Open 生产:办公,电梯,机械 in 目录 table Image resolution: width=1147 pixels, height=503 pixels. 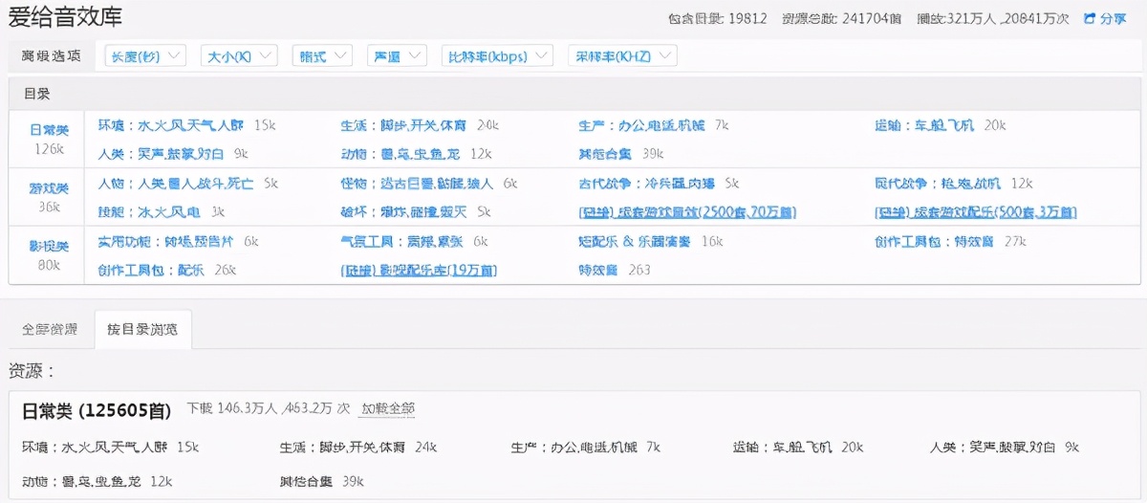point(641,125)
